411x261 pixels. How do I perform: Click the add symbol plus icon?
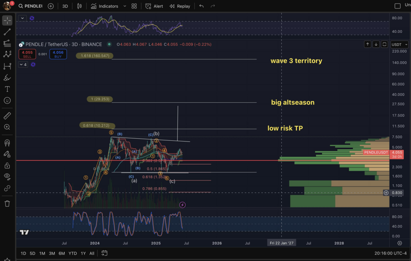(51, 6)
